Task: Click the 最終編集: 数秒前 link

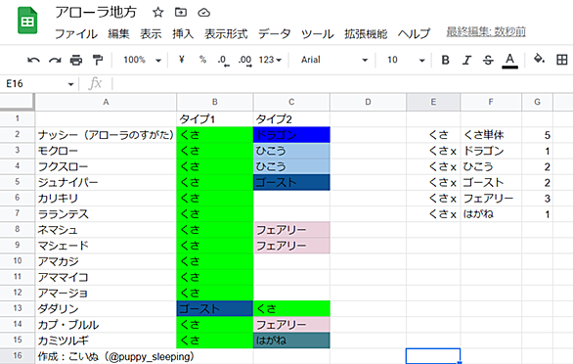Action: point(486,32)
